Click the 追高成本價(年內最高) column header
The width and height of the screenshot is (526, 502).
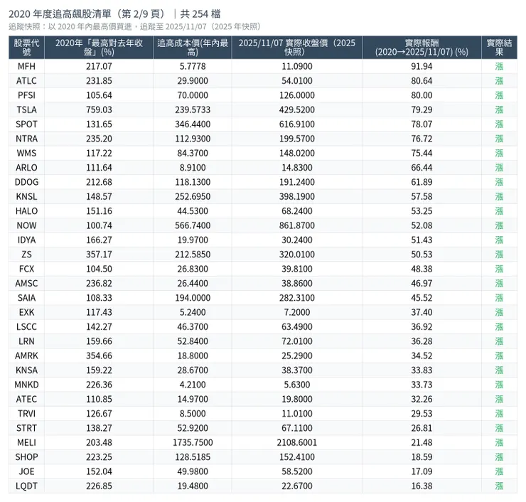coord(193,48)
